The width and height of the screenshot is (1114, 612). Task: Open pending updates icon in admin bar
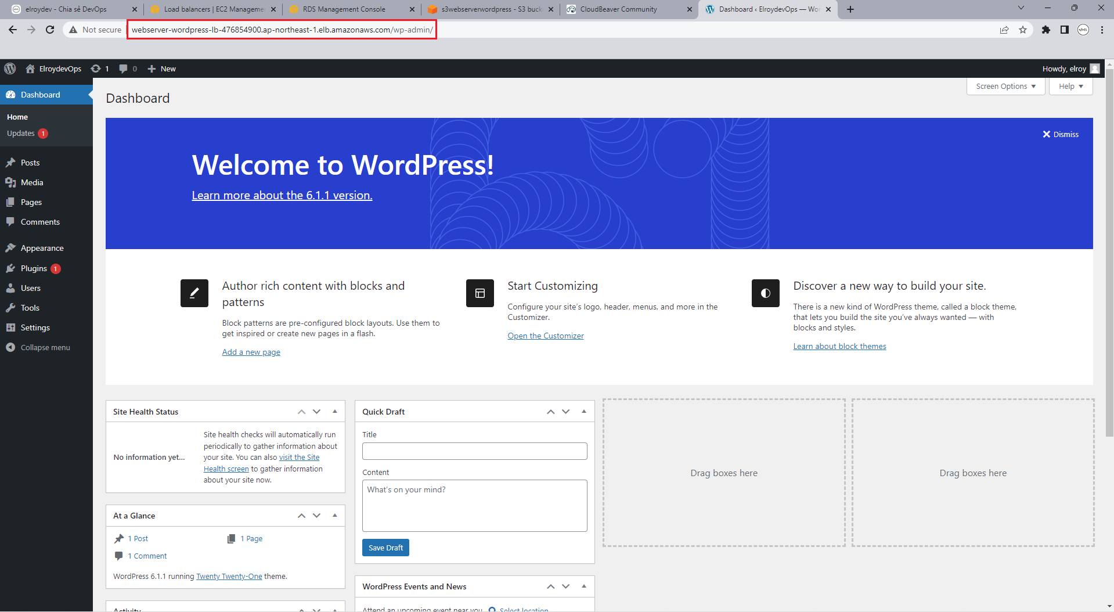[x=96, y=69]
